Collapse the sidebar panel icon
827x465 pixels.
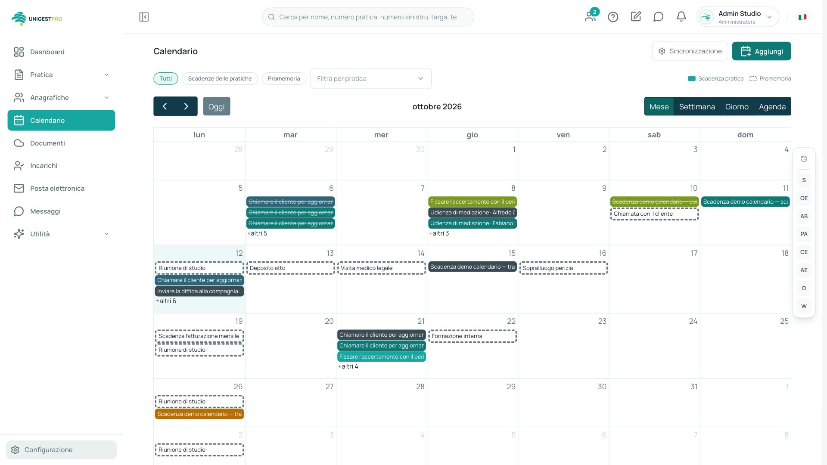(144, 17)
